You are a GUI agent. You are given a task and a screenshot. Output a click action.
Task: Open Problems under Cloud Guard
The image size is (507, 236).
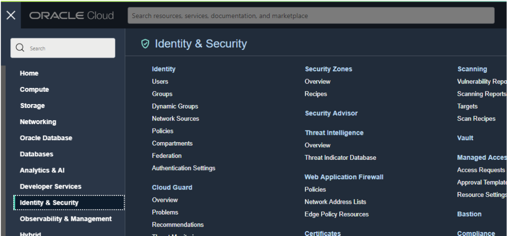point(165,212)
